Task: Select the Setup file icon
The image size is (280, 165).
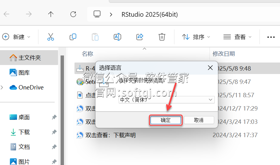Action: point(80,82)
